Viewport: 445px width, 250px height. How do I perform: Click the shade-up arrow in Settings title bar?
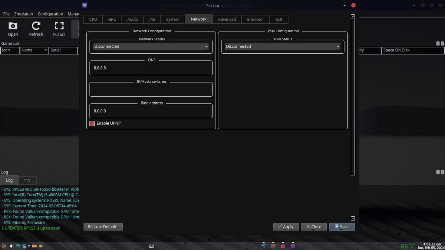[x=345, y=5]
